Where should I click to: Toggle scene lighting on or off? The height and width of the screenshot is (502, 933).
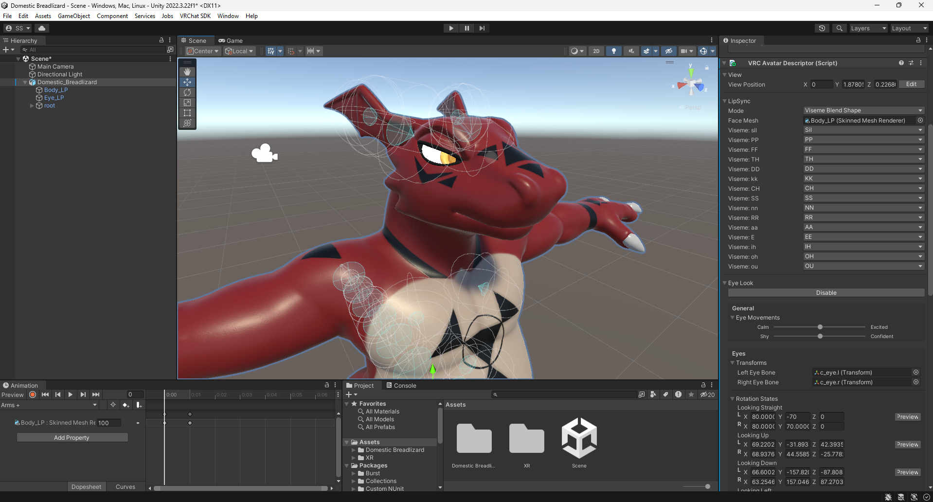point(613,51)
